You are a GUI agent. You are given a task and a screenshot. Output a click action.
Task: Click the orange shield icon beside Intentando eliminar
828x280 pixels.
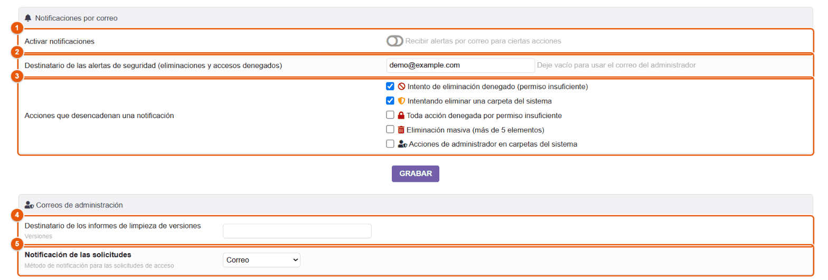401,101
